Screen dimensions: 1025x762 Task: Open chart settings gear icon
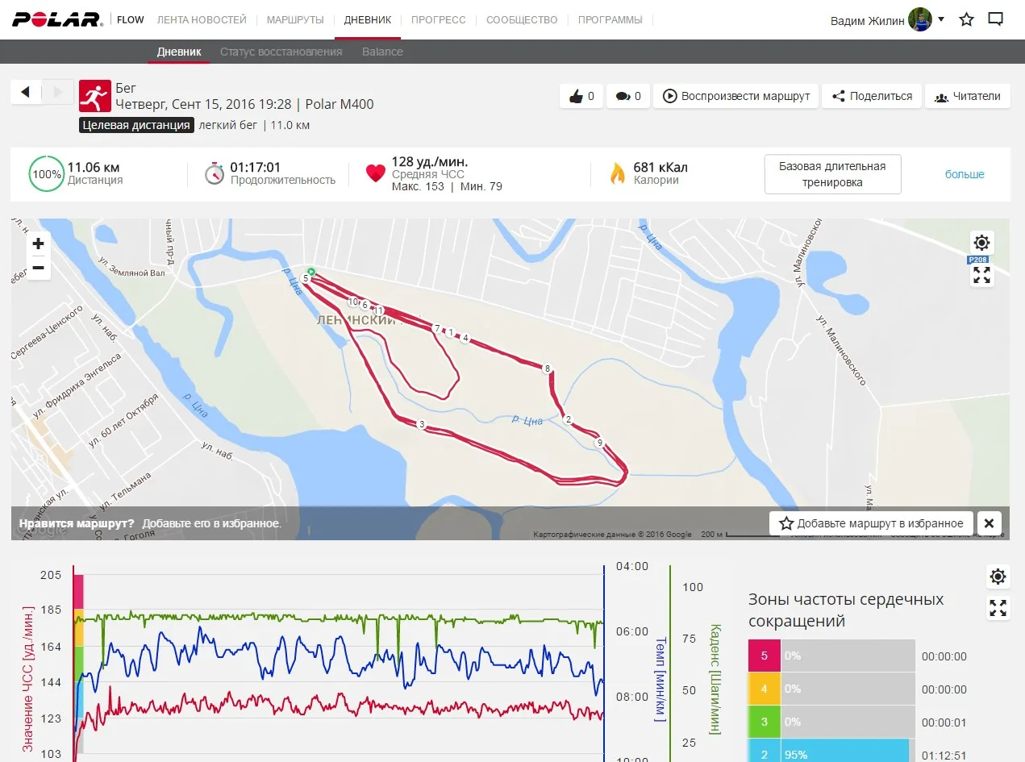[998, 577]
